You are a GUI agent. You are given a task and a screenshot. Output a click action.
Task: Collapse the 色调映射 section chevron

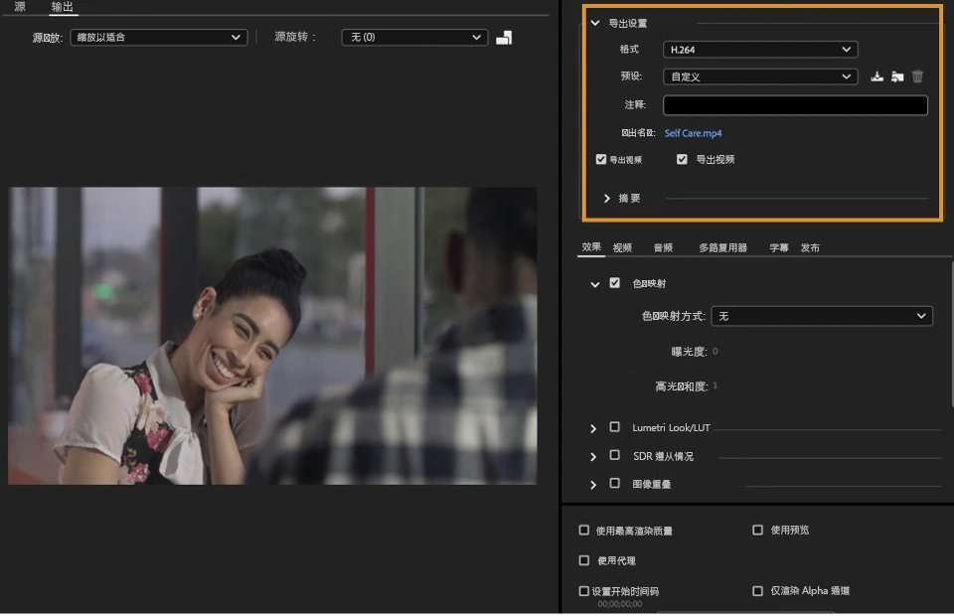click(595, 284)
